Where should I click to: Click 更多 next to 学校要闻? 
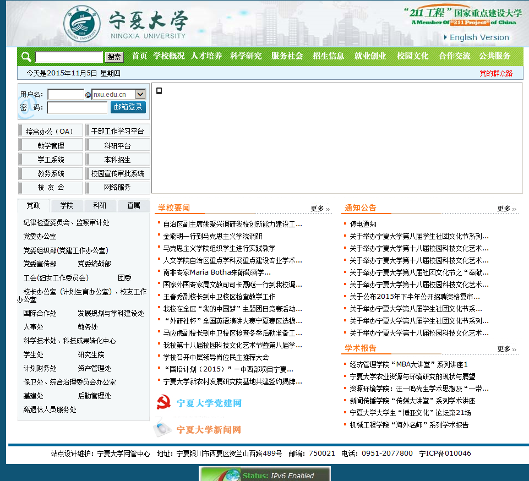pyautogui.click(x=320, y=209)
